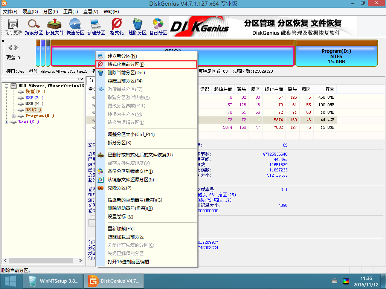Click the 格式化 format toolbar icon

click(x=117, y=27)
